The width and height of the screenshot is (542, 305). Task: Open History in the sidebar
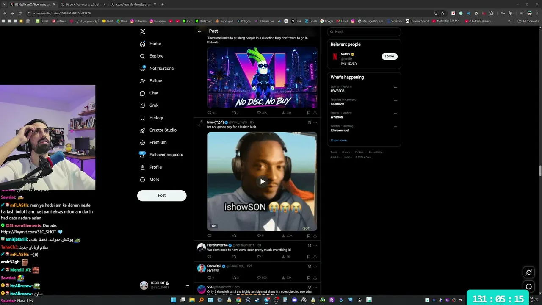coord(151,118)
